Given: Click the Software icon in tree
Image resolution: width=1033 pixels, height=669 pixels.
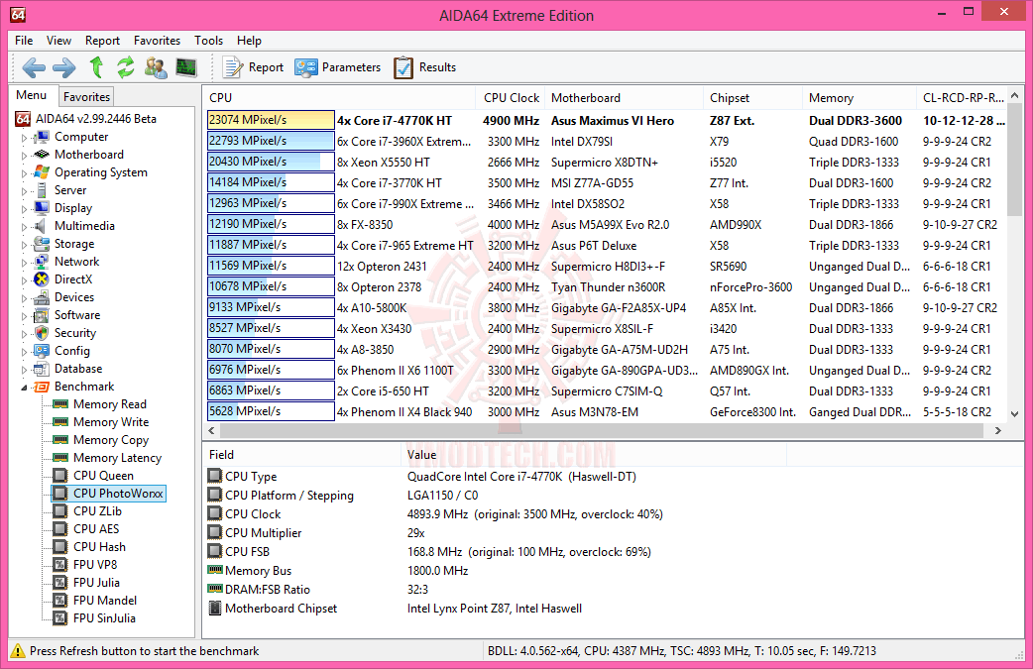Looking at the screenshot, I should 43,315.
